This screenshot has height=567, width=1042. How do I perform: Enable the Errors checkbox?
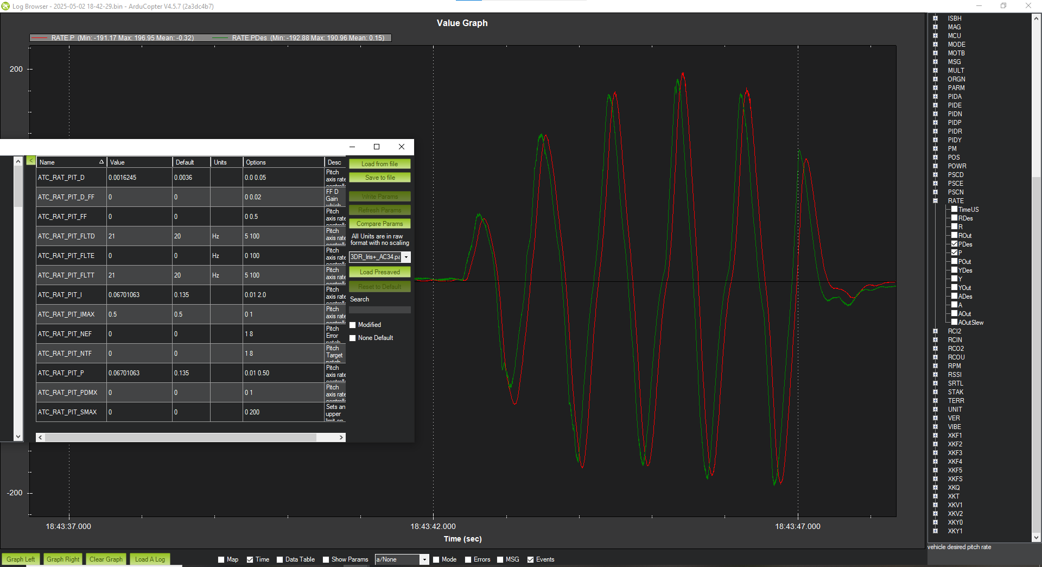[x=468, y=559]
